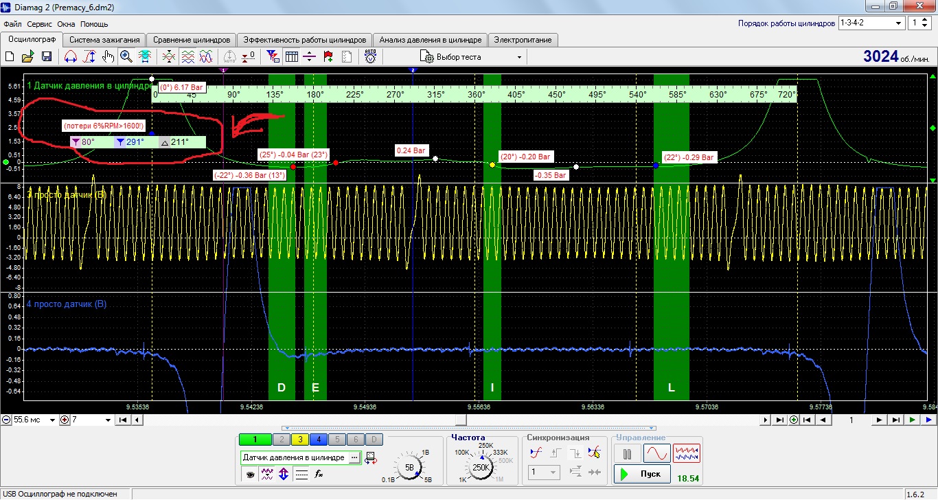This screenshot has height=500, width=938.
Task: Toggle channel 1 green button
Action: (254, 440)
